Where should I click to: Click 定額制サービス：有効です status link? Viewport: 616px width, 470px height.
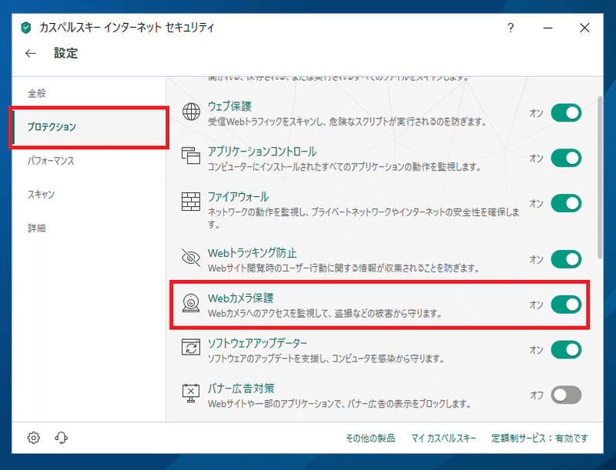click(x=540, y=438)
